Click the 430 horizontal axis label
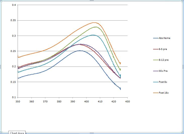The width and height of the screenshot is (184, 134). [127, 102]
